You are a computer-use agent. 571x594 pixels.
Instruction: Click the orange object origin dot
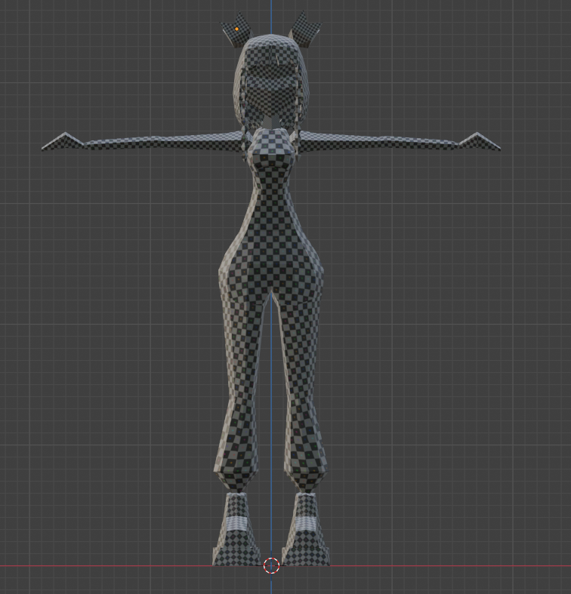(236, 29)
